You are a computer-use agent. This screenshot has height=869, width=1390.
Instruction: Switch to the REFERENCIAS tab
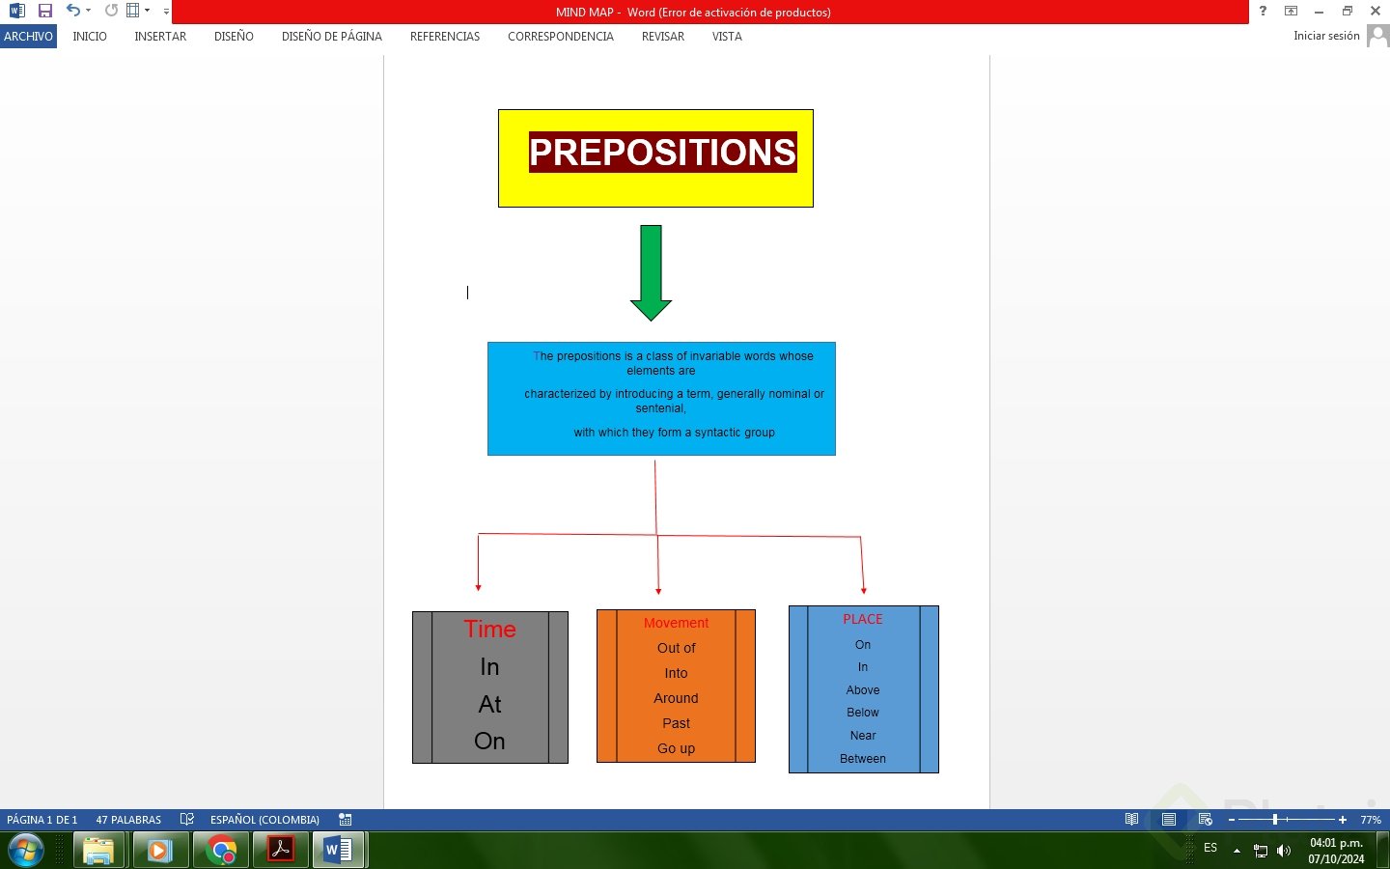(445, 36)
